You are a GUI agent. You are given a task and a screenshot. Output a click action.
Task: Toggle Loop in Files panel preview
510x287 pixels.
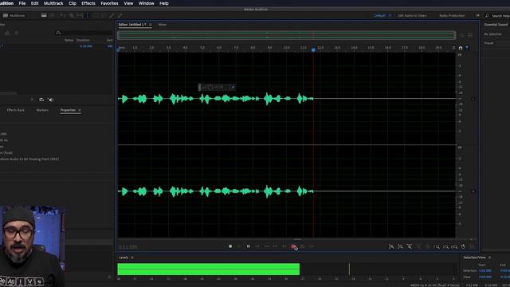pos(41,100)
